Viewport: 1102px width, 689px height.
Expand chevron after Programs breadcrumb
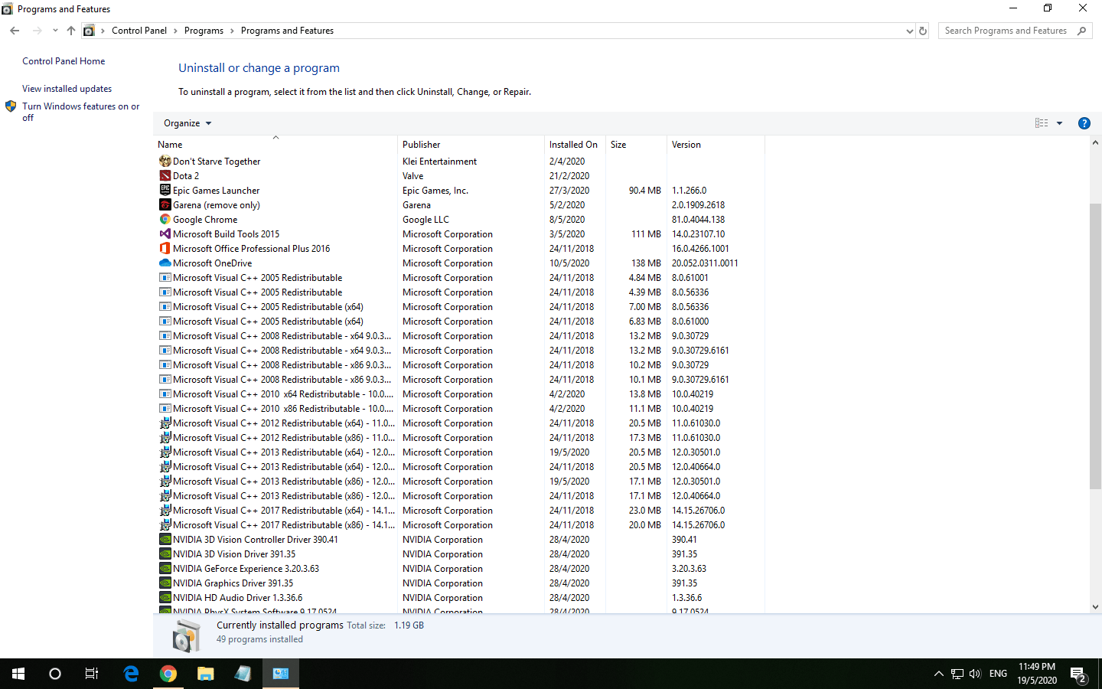point(232,31)
